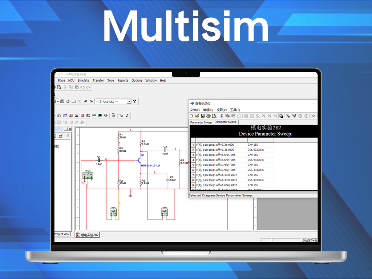The width and height of the screenshot is (372, 279).
Task: Zoom out using the grapher magnifier minus icon
Action: click(x=270, y=116)
